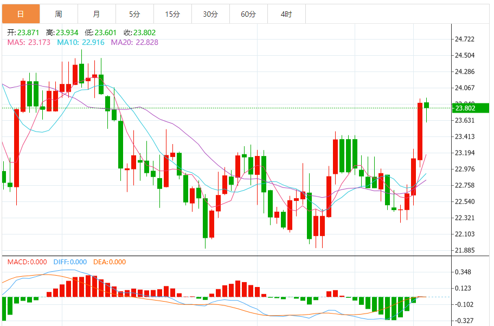Click the 21.885 price axis label

click(465, 251)
